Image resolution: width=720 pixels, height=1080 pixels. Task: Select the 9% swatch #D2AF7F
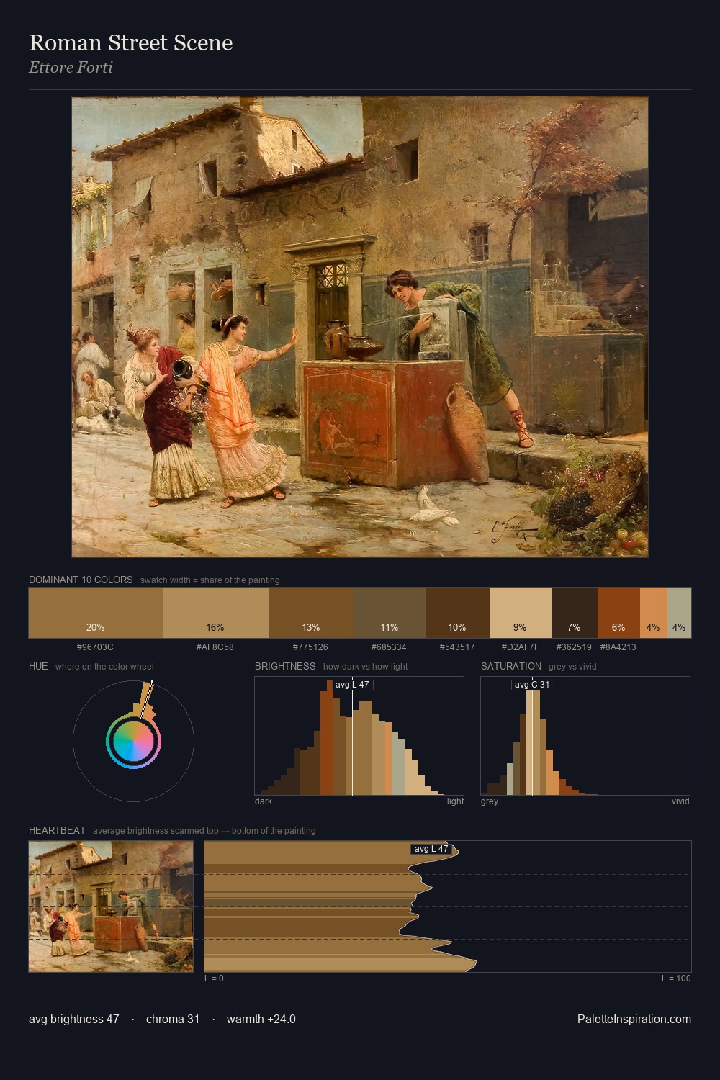(x=520, y=613)
